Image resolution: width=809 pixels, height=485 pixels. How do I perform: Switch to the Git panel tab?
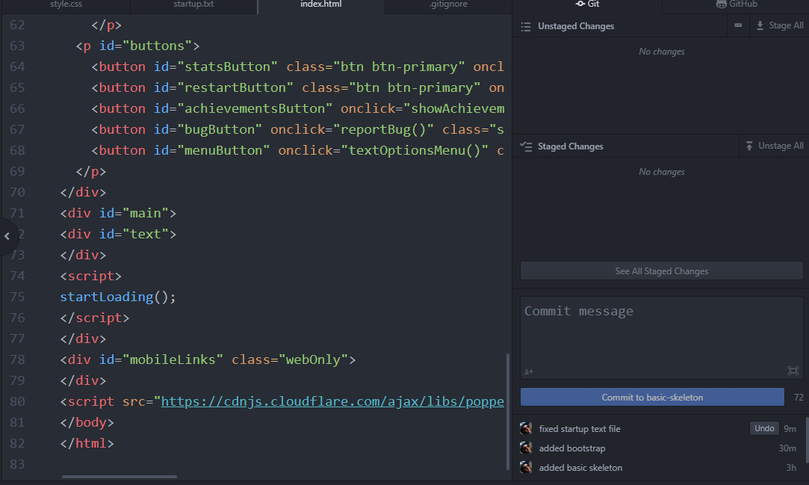pos(587,4)
